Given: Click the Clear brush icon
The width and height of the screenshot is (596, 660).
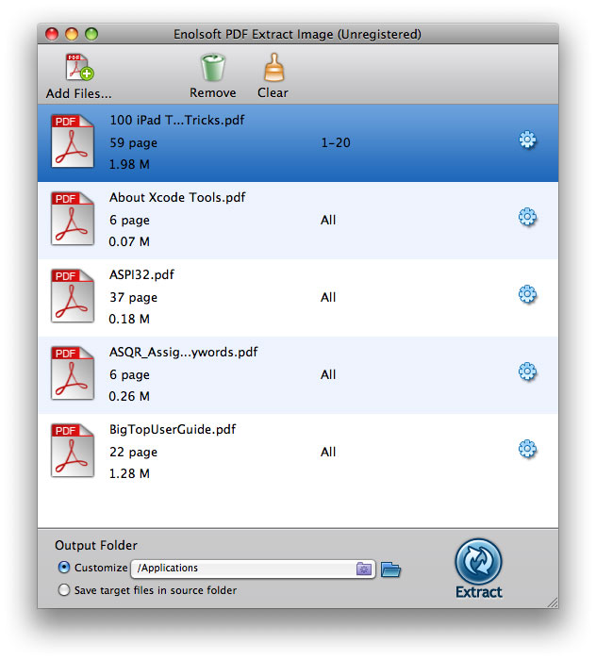Looking at the screenshot, I should (274, 67).
